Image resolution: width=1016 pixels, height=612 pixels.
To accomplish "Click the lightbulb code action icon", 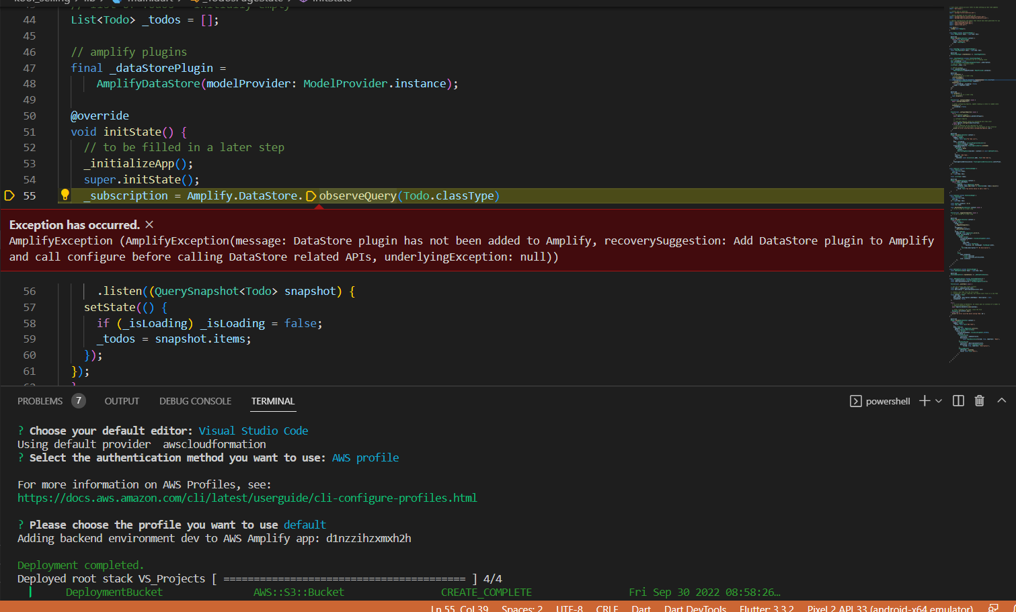I will [x=65, y=195].
